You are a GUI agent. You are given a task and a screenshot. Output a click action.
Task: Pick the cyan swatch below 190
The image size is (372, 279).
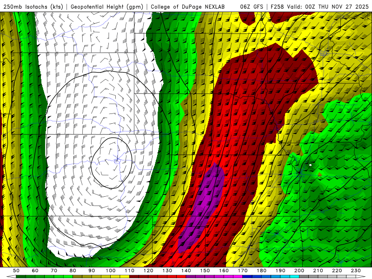tap(285, 277)
